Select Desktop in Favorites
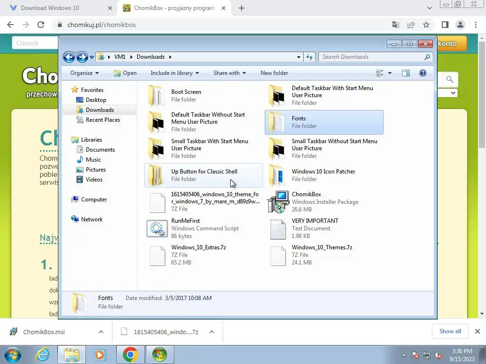Image resolution: width=486 pixels, height=364 pixels. coord(96,100)
